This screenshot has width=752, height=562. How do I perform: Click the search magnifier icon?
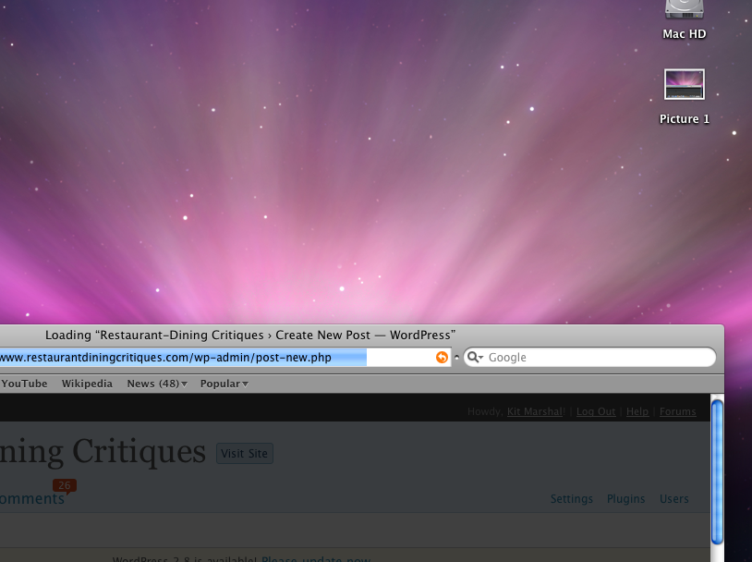click(474, 358)
